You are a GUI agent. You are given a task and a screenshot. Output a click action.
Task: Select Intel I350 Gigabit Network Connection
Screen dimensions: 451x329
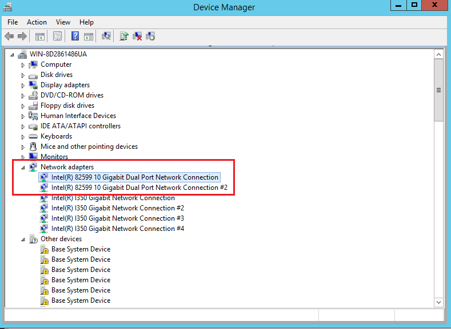tap(113, 198)
